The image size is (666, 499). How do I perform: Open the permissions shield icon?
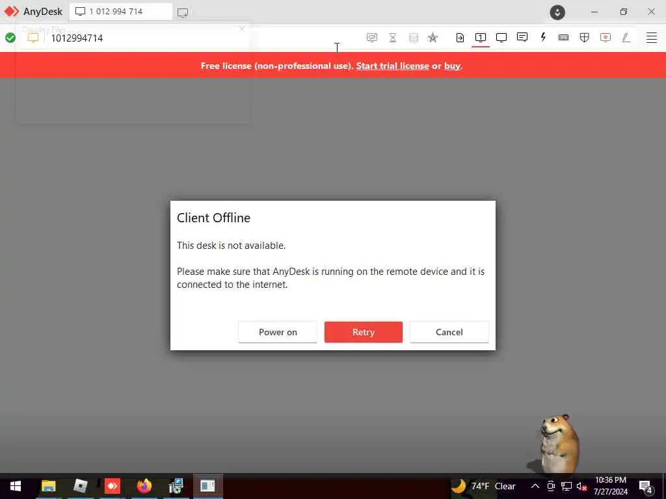coord(585,38)
